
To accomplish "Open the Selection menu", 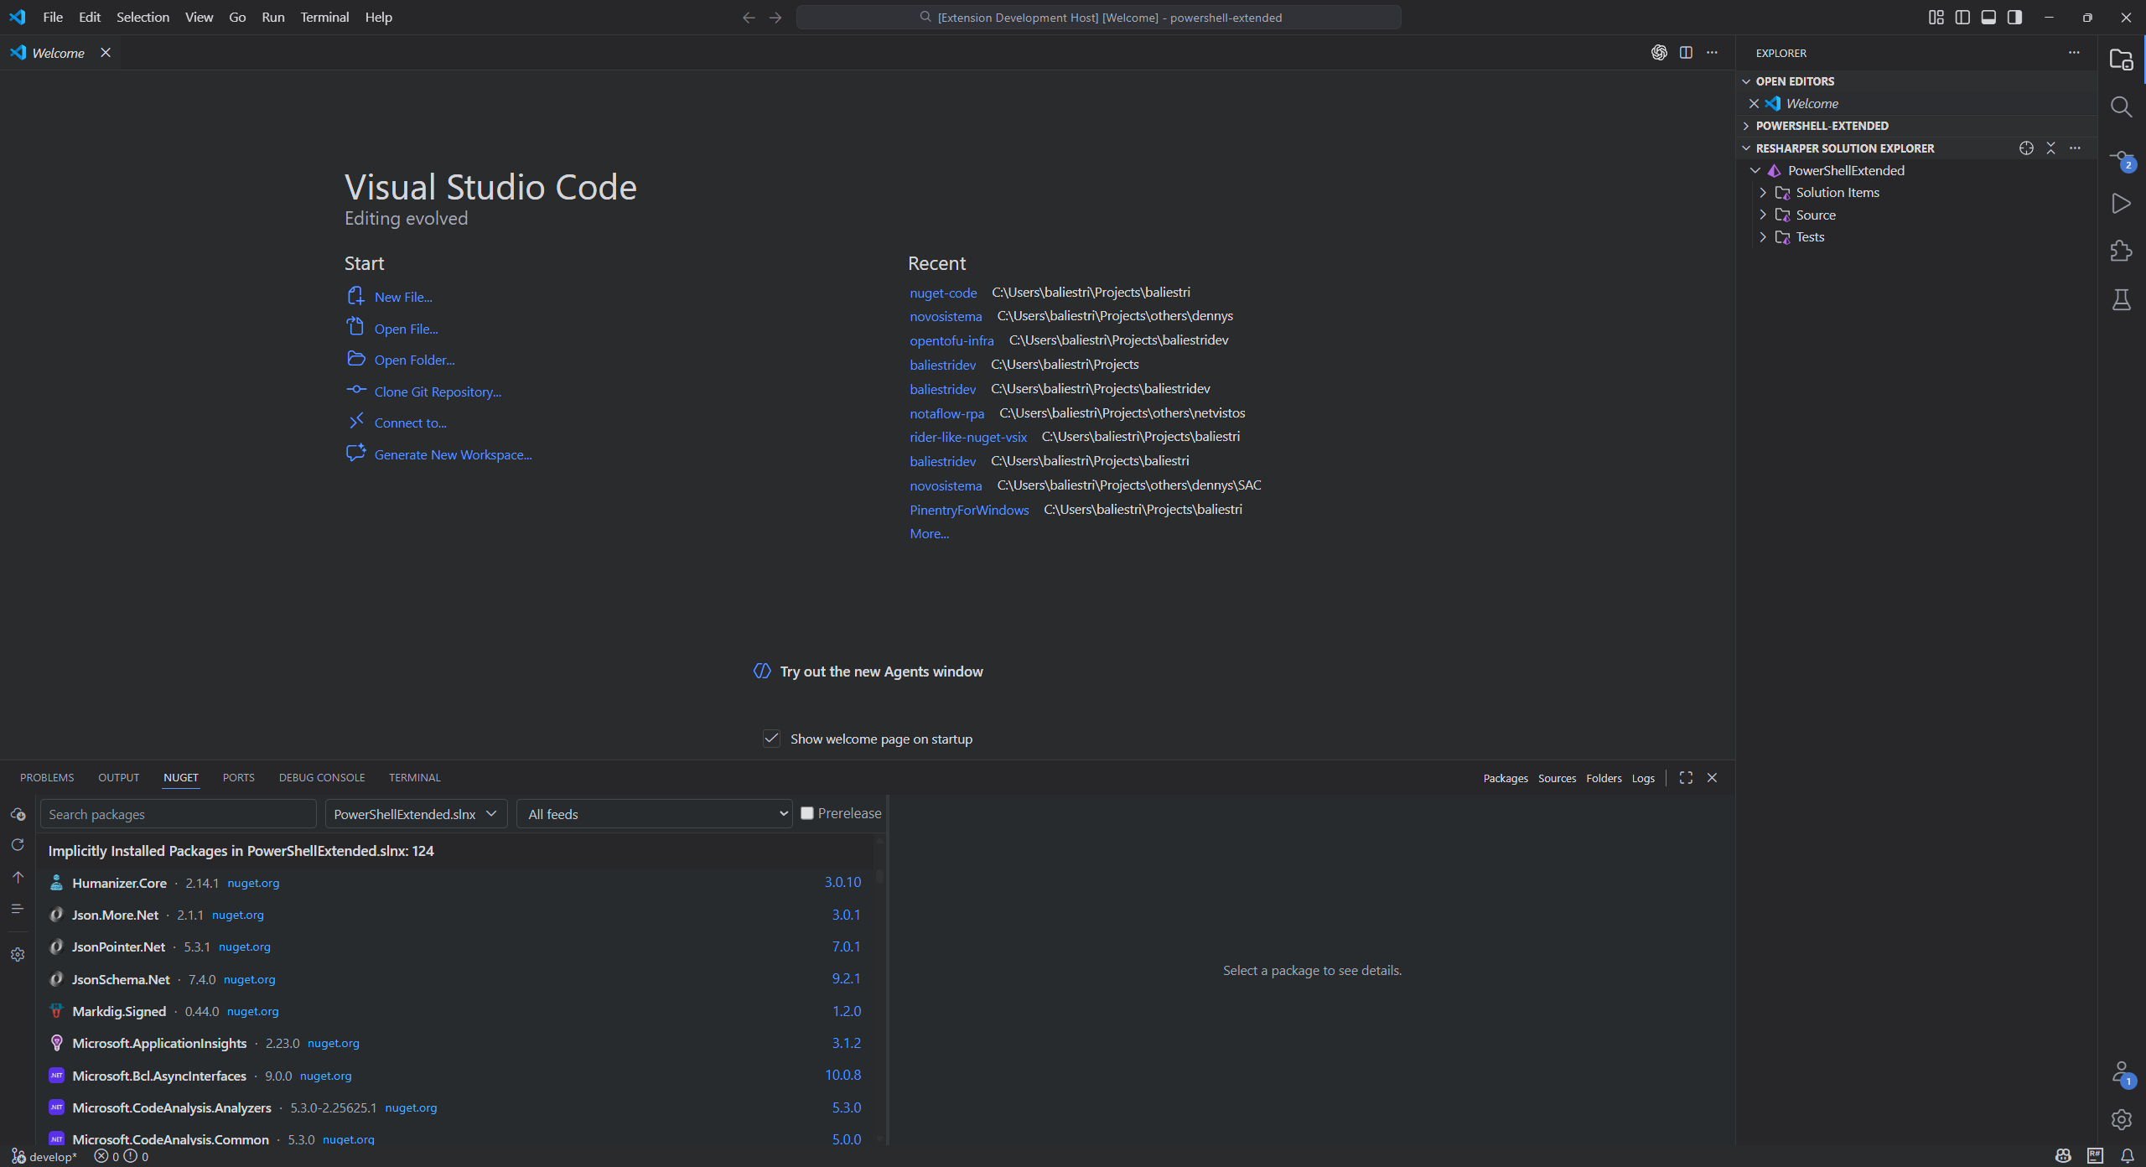I will [x=143, y=17].
